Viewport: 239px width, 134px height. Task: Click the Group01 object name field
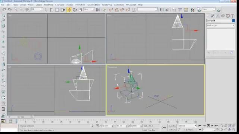coord(219,21)
